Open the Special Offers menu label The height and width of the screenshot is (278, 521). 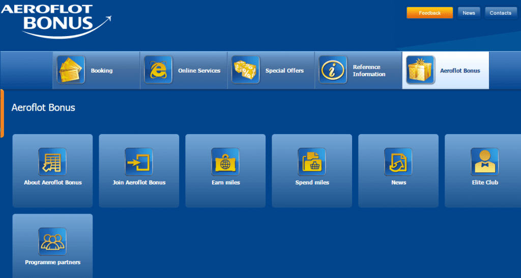coord(284,71)
